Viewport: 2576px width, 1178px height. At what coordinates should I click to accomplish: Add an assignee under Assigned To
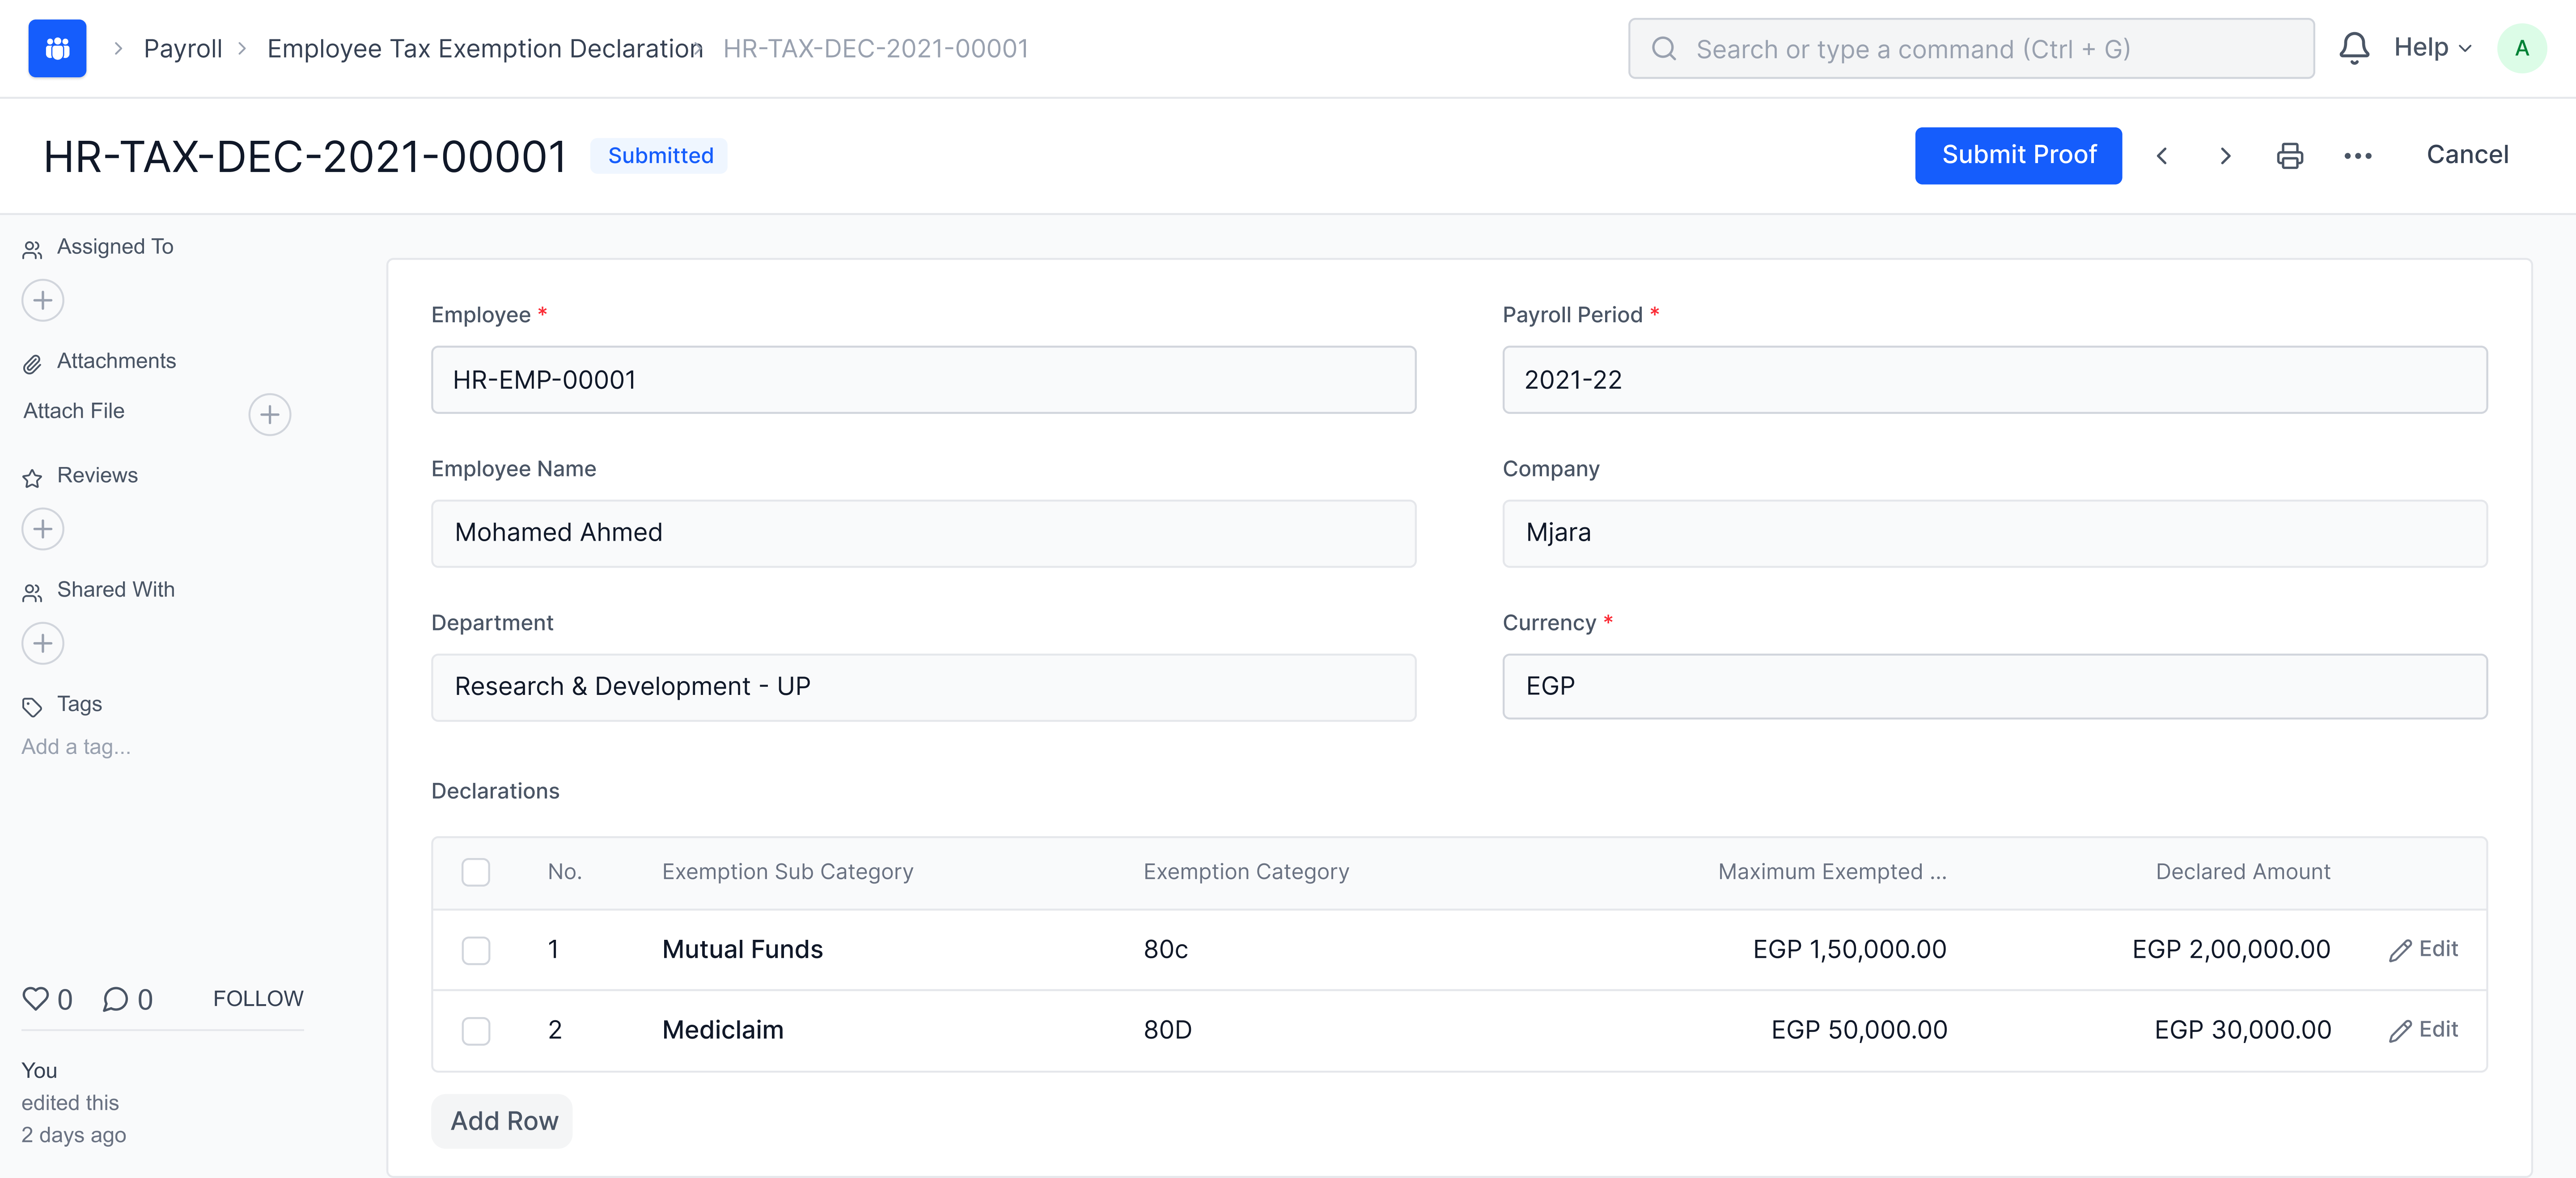[x=43, y=301]
